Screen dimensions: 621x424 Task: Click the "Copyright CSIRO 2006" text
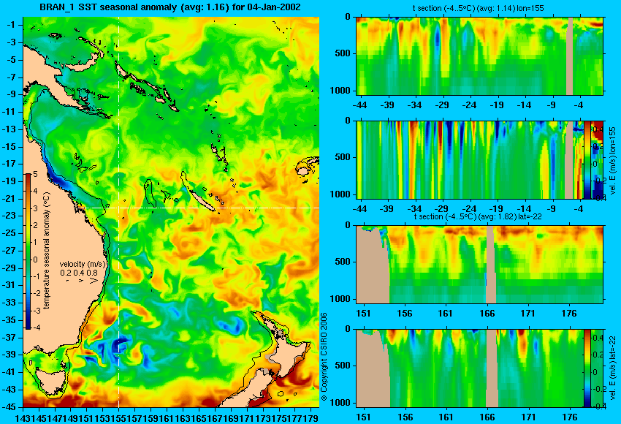pos(324,357)
